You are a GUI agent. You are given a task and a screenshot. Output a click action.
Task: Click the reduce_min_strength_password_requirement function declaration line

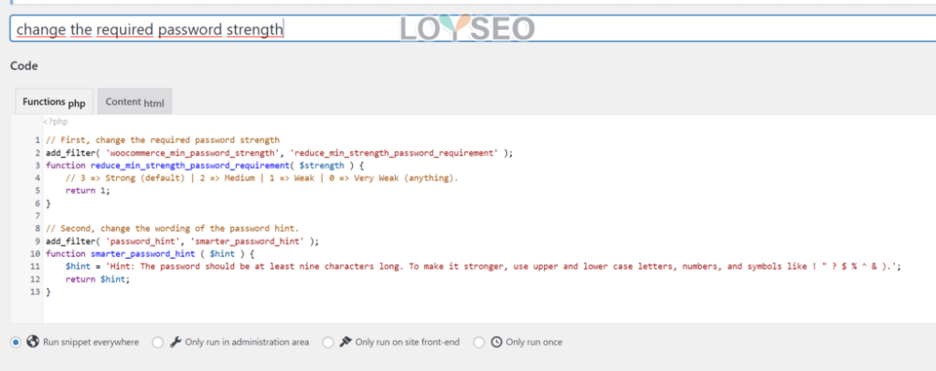point(205,165)
